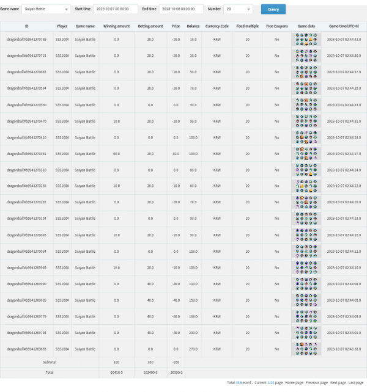Open game data thumbnail for 02:44:28.0 row
This screenshot has width=367, height=392.
coord(306,137)
